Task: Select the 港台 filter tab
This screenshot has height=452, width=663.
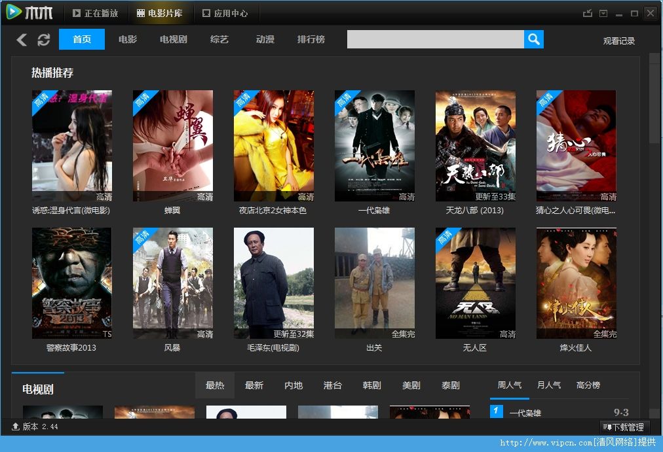Action: point(332,385)
